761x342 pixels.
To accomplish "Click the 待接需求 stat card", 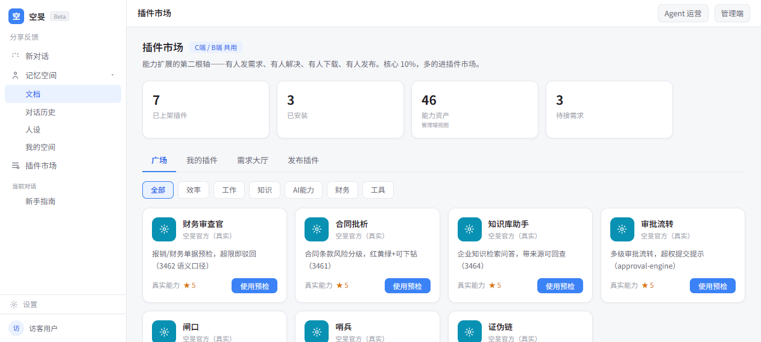I will pos(609,110).
